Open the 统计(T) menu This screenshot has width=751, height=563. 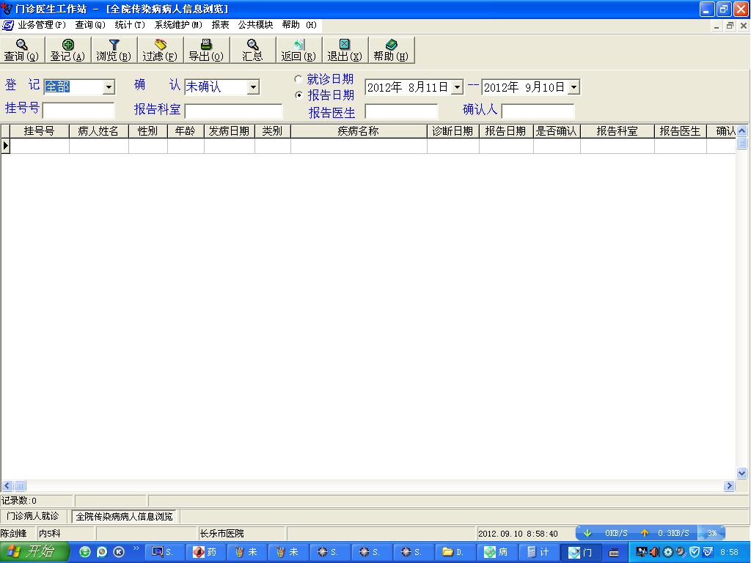[130, 25]
